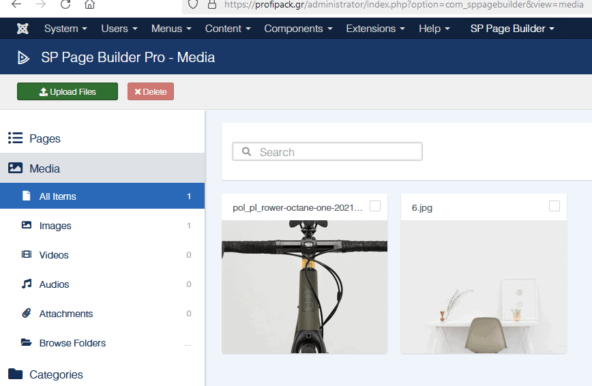Open Categories in sidebar
This screenshot has width=592, height=386.
click(102, 374)
